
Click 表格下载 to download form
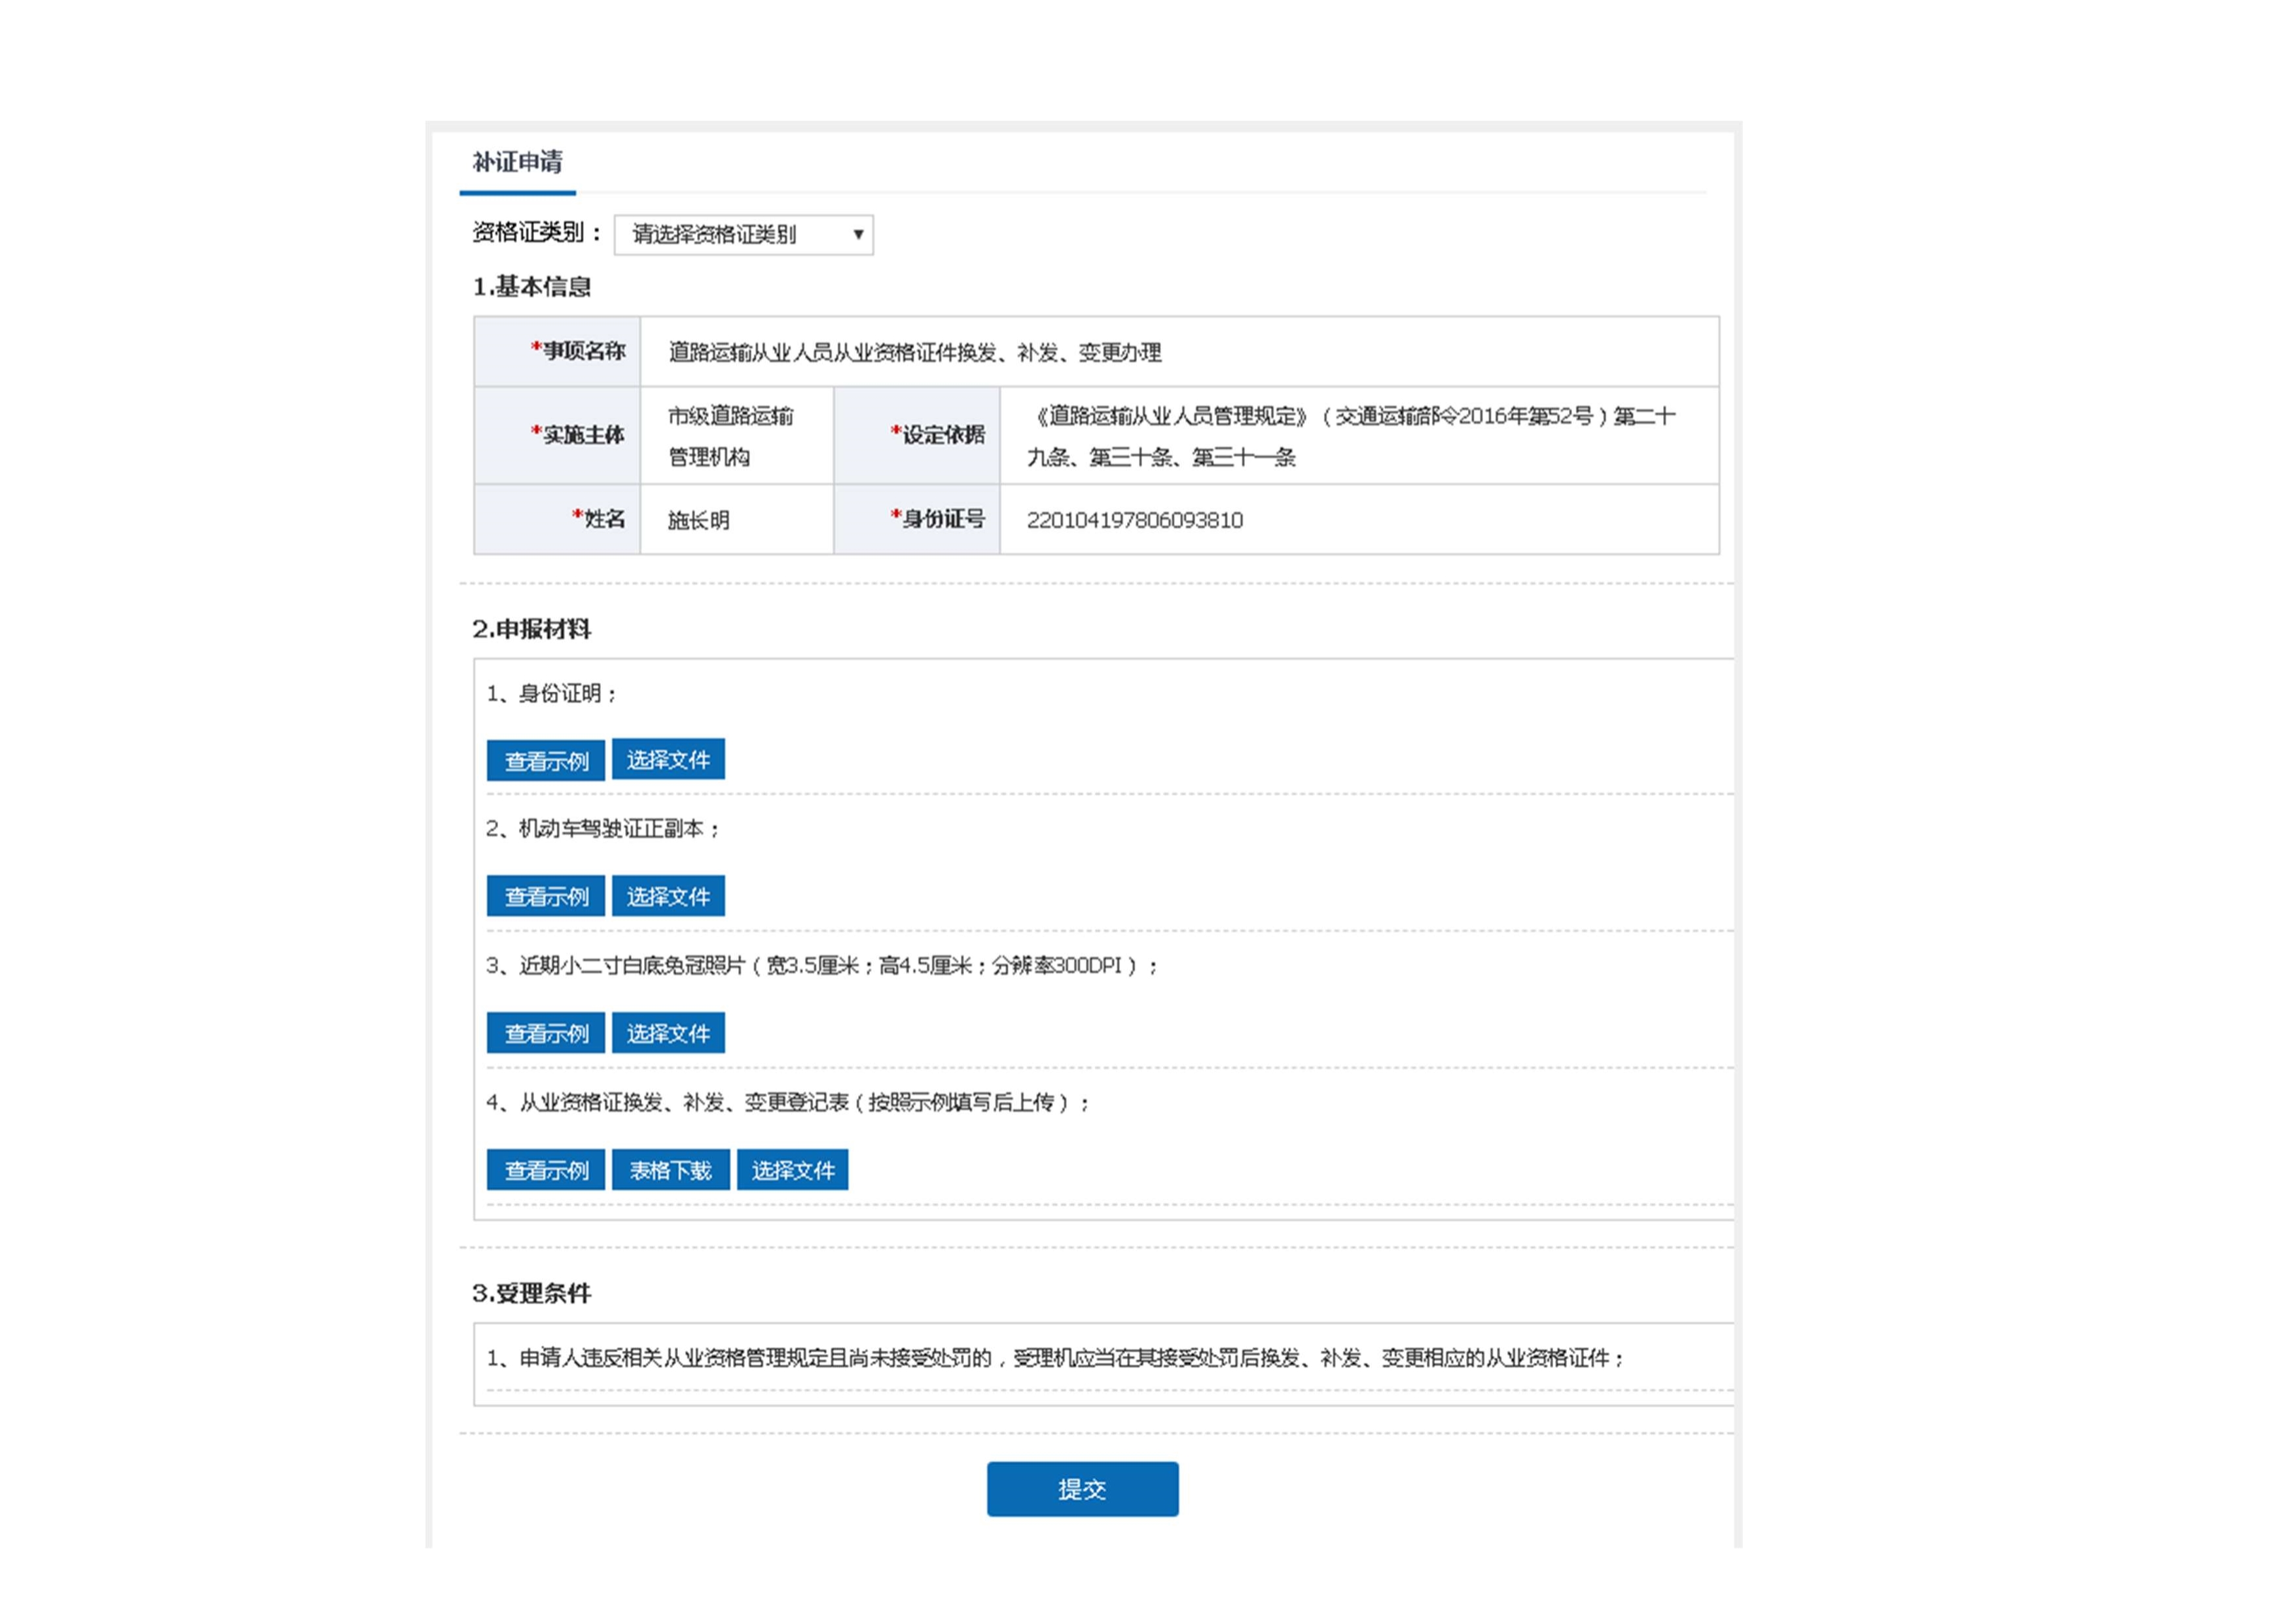coord(670,1171)
